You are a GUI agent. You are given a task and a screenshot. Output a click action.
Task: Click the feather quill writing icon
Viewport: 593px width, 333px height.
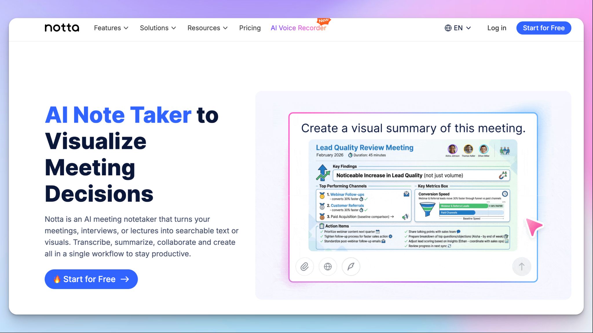click(351, 266)
